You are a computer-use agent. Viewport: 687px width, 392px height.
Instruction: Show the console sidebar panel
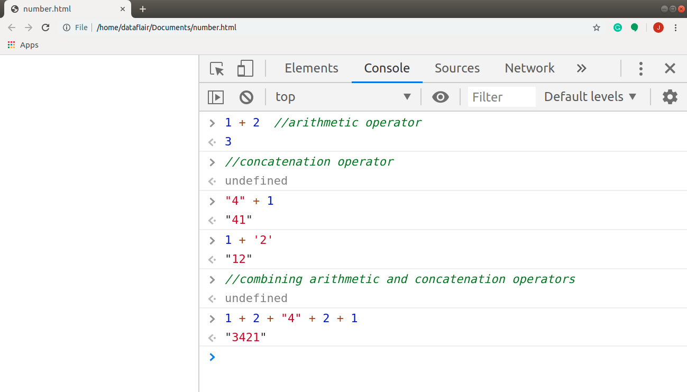[x=216, y=97]
